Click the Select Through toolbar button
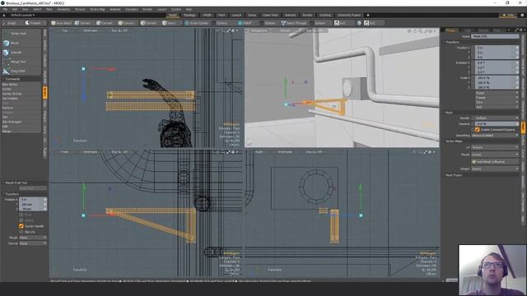527x296 pixels. (294, 23)
